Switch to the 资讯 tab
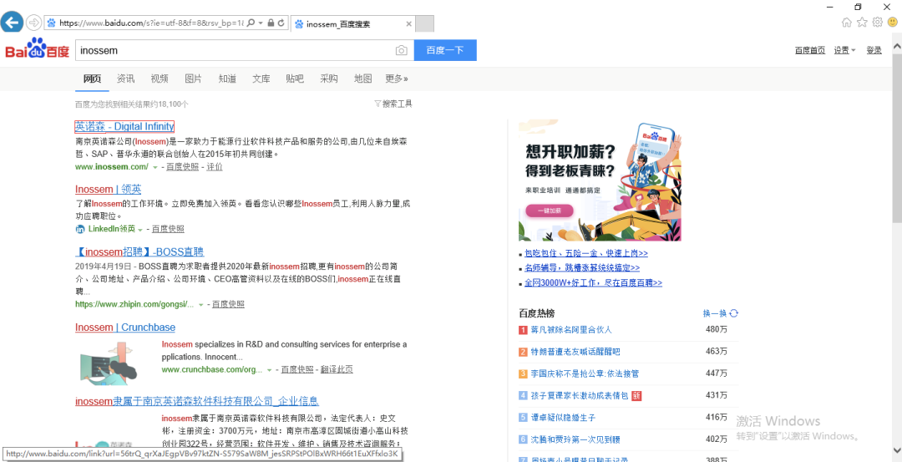Image resolution: width=902 pixels, height=462 pixels. [x=126, y=79]
